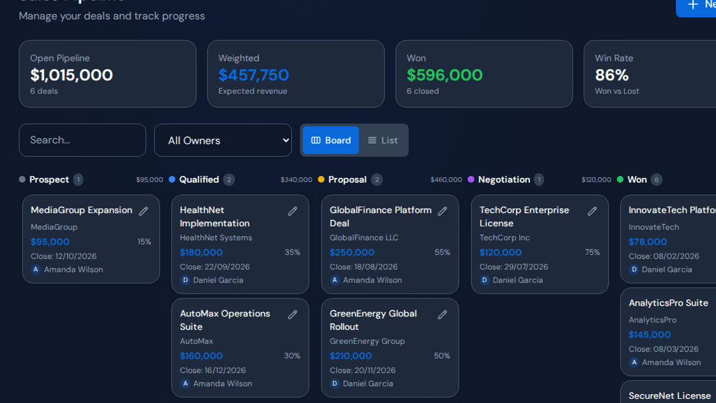Open the Won closed deals card

(x=484, y=74)
